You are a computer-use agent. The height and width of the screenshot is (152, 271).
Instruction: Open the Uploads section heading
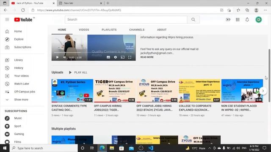point(58,72)
